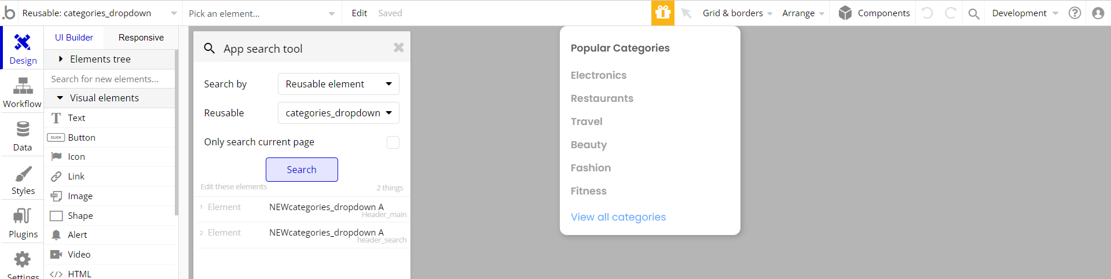Open the categories_dropdown Reusable dropdown
The height and width of the screenshot is (279, 1111).
tap(339, 113)
